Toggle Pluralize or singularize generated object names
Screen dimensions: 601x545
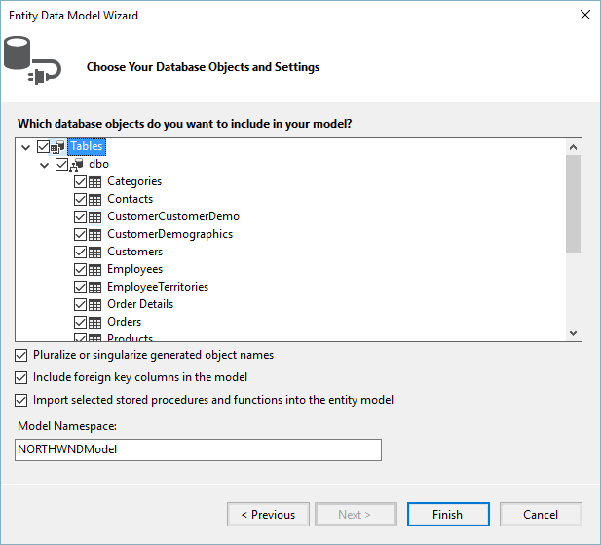pyautogui.click(x=21, y=356)
